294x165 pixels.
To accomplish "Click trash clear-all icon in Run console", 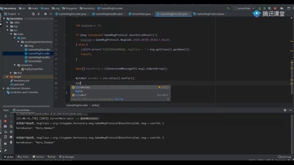I will [11, 143].
